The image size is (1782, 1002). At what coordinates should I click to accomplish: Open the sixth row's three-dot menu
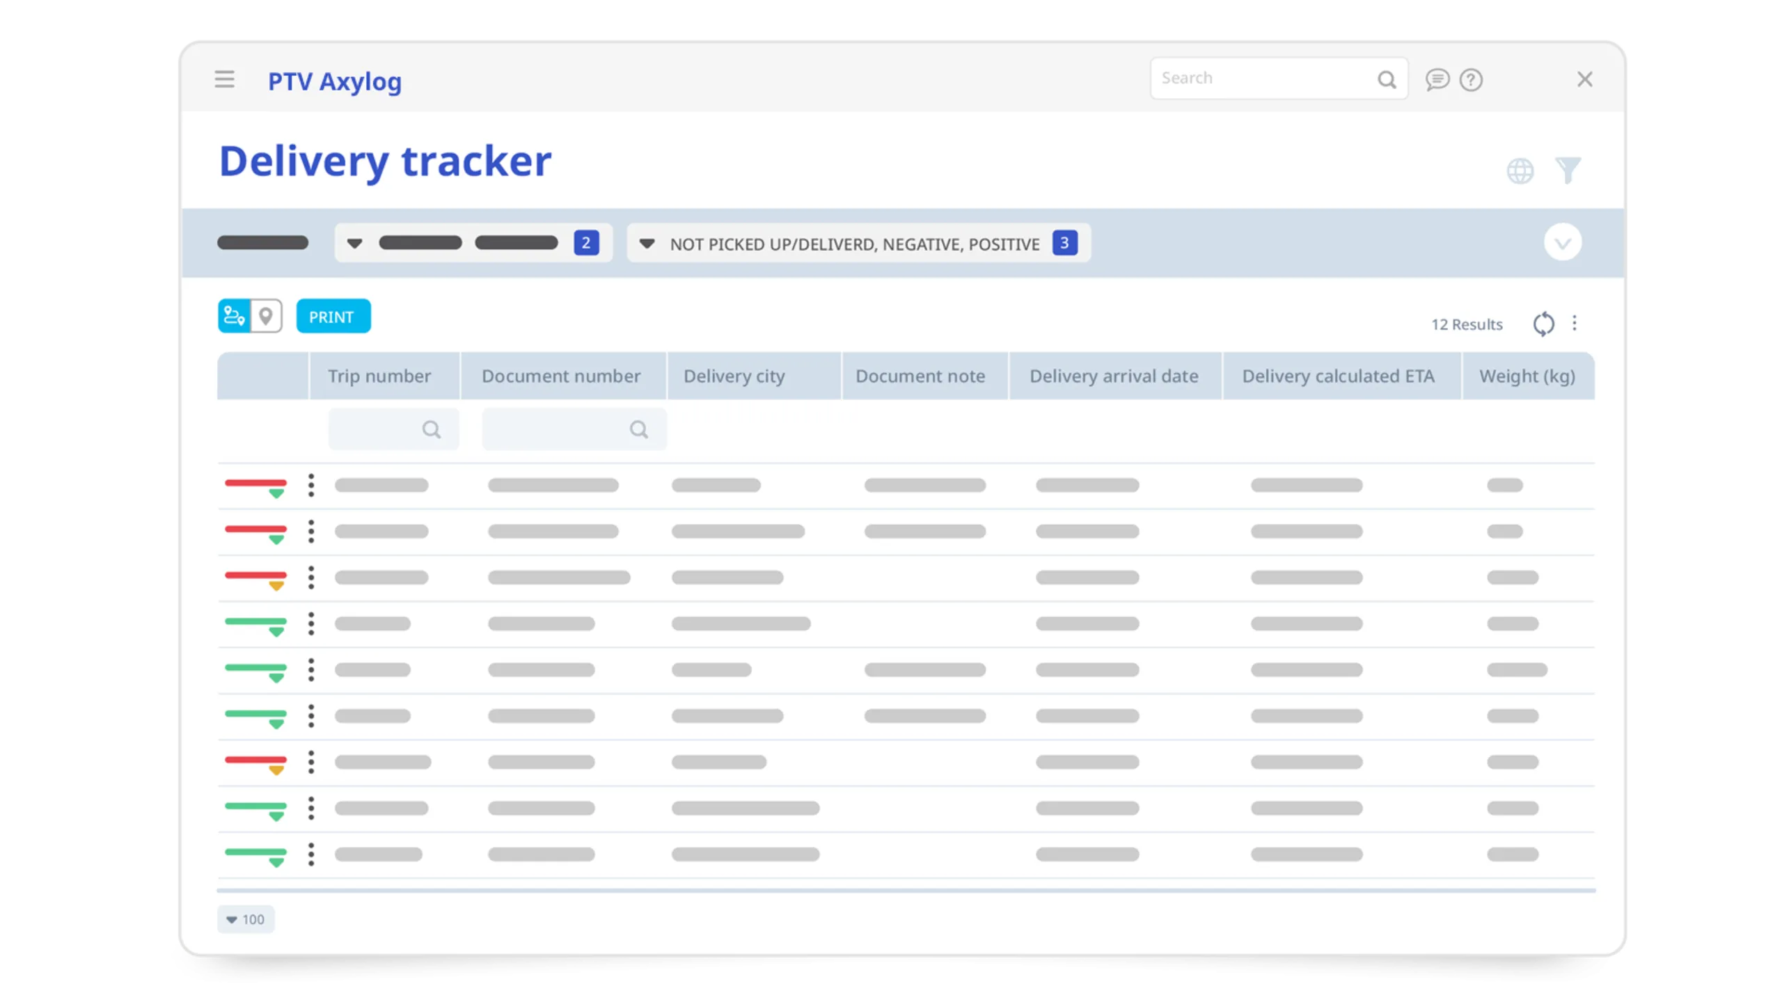click(x=311, y=716)
